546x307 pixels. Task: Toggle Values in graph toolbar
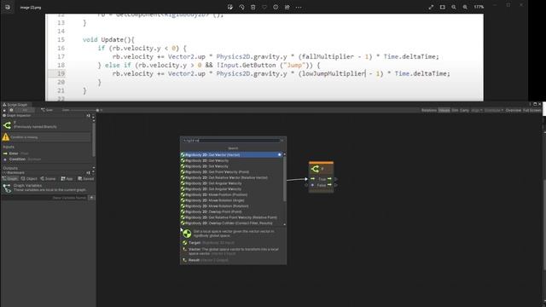444,110
